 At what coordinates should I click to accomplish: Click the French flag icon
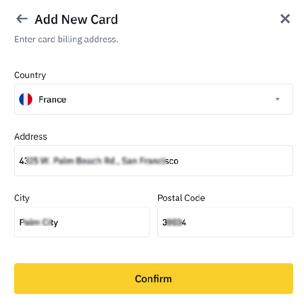pos(26,100)
